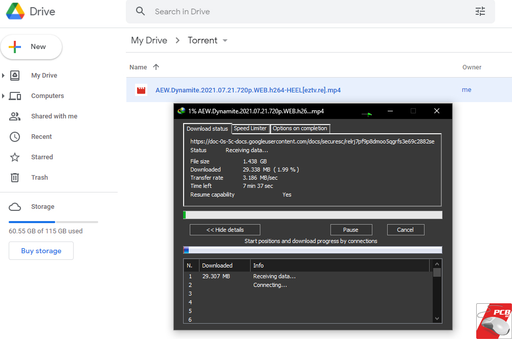Click the red video file icon

(x=141, y=90)
